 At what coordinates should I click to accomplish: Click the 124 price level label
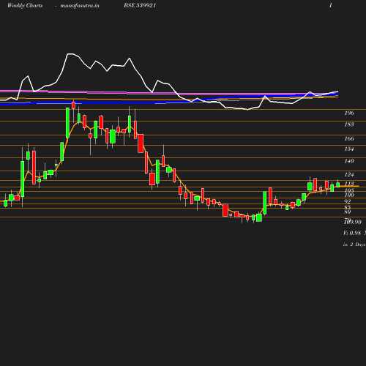click(x=349, y=174)
